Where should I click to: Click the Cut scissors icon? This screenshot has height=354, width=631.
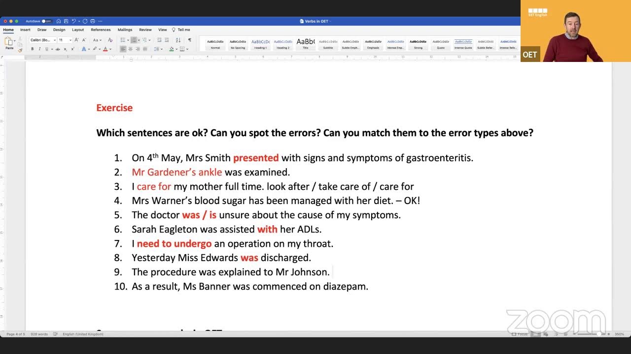(20, 39)
